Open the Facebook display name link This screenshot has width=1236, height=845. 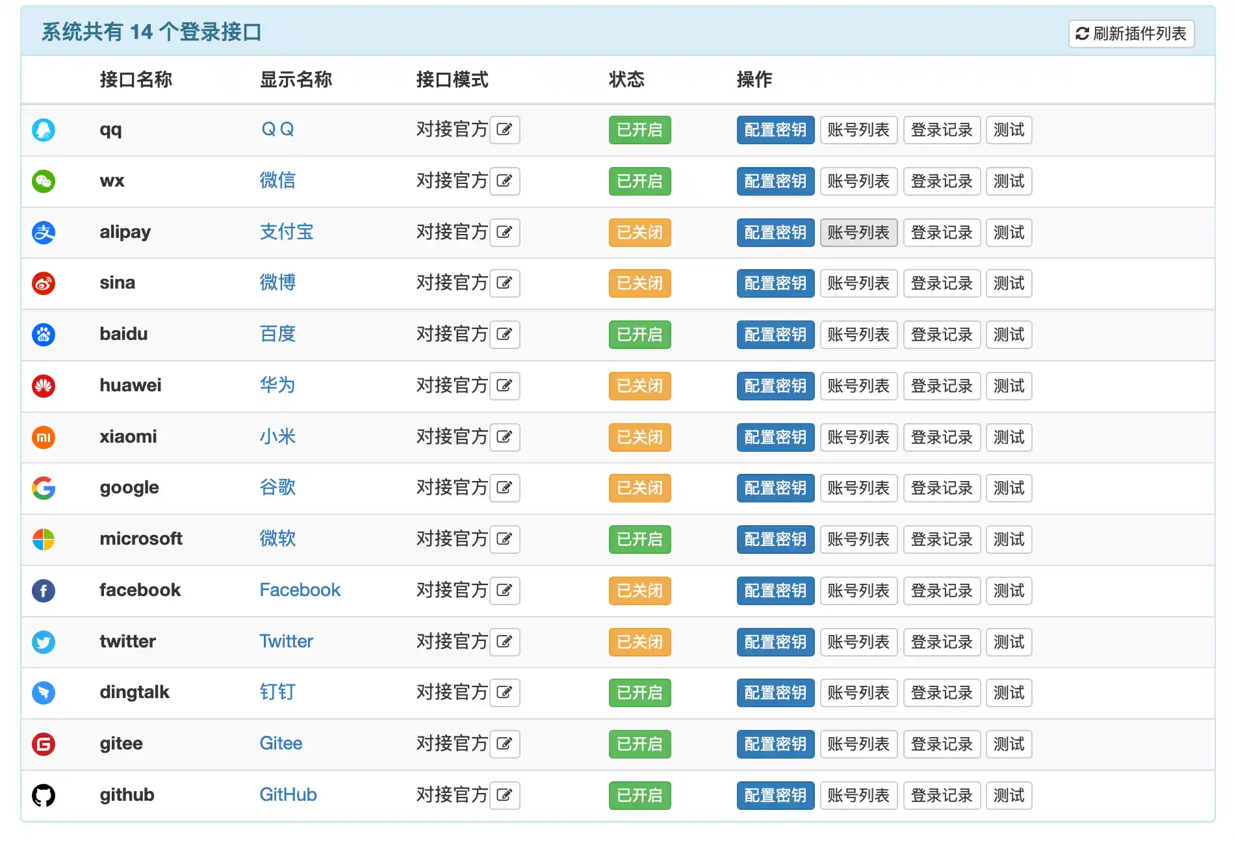point(300,590)
